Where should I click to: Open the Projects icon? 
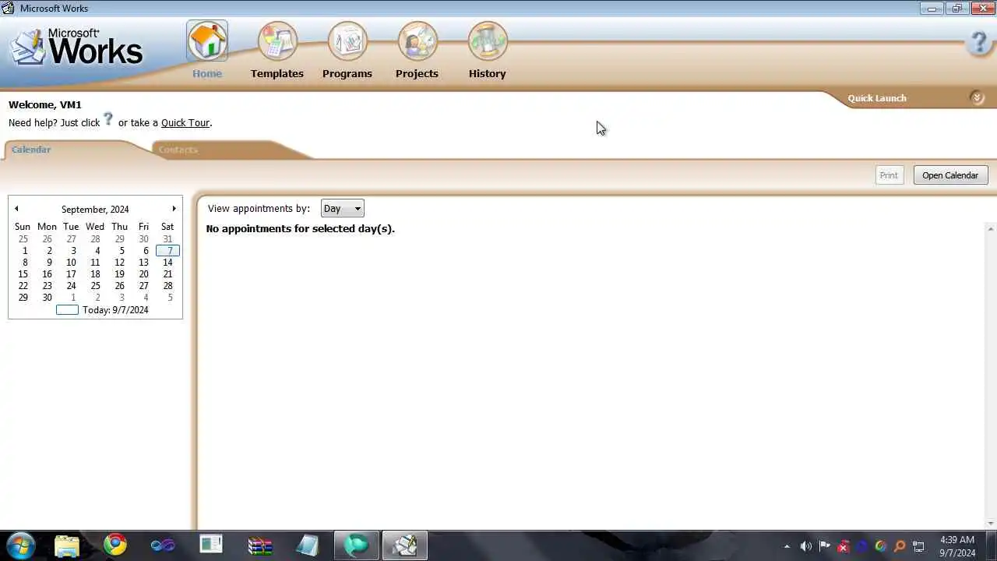(x=417, y=41)
